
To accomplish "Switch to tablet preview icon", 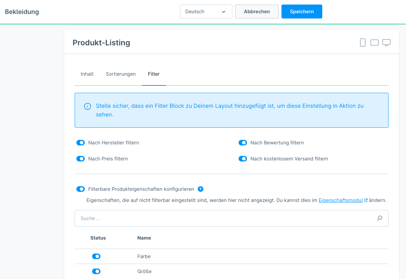I will pos(375,43).
